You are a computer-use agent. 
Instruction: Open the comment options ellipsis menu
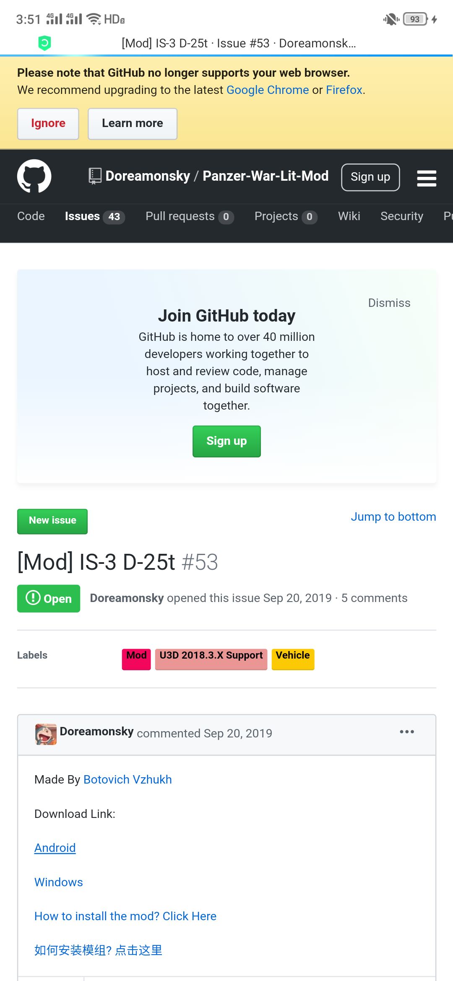point(406,732)
